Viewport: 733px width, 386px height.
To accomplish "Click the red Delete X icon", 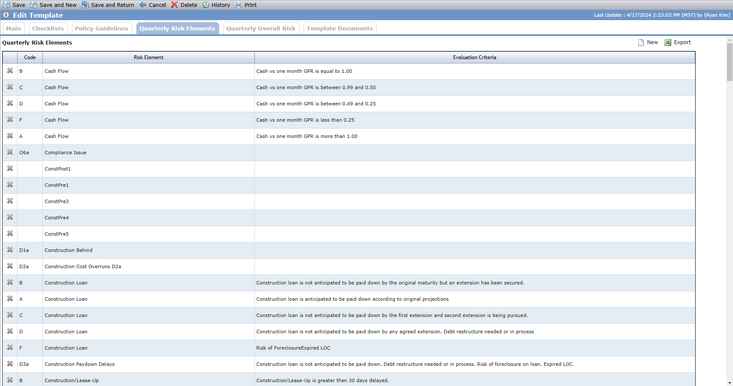I will [x=174, y=5].
